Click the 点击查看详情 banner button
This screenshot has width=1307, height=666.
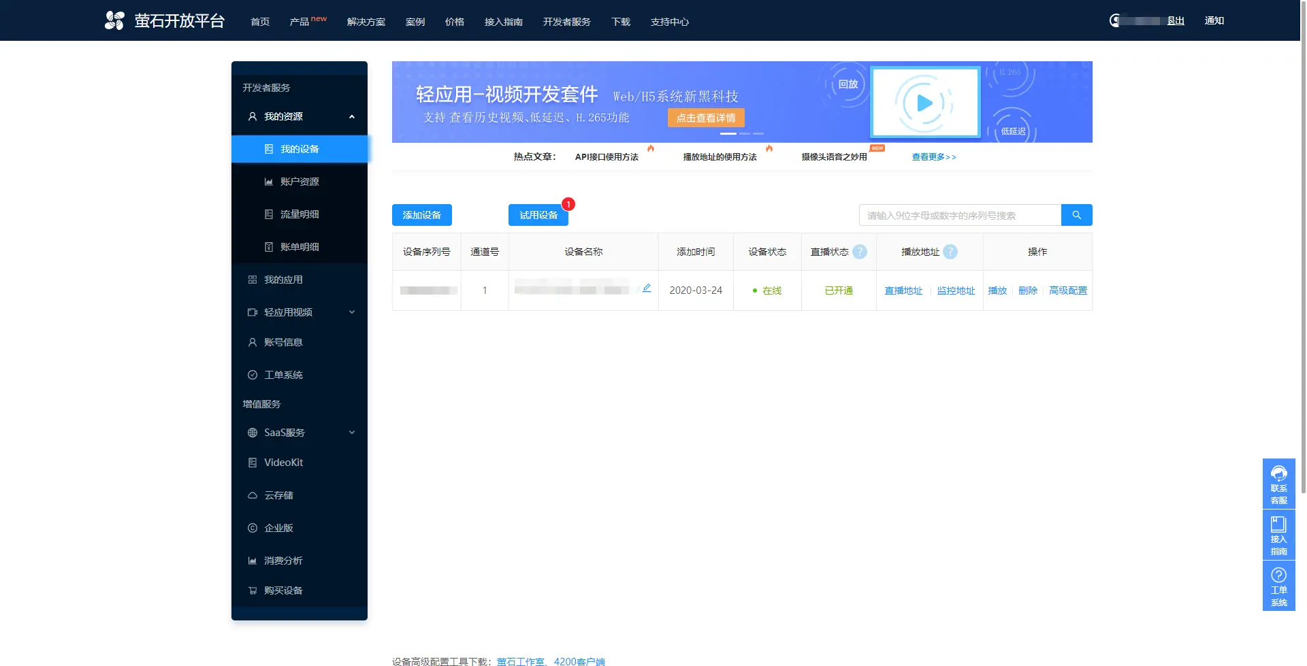click(706, 118)
